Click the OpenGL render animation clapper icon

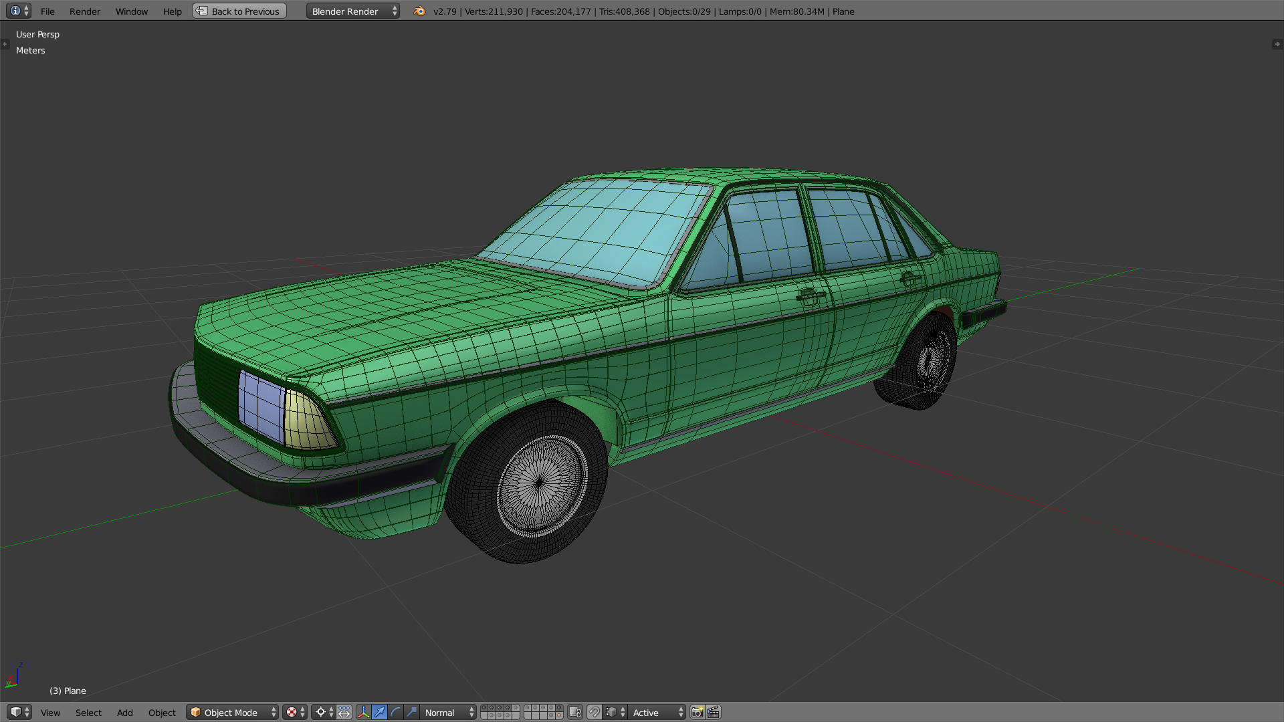[713, 713]
